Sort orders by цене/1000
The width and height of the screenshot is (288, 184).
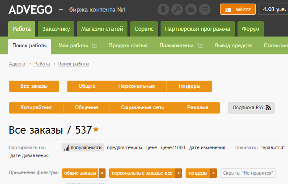coord(173,147)
